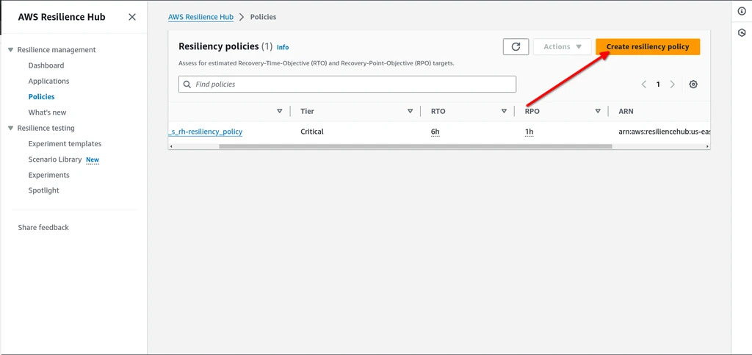Open Applications in the sidebar
Screen dimensions: 752x355
click(49, 81)
